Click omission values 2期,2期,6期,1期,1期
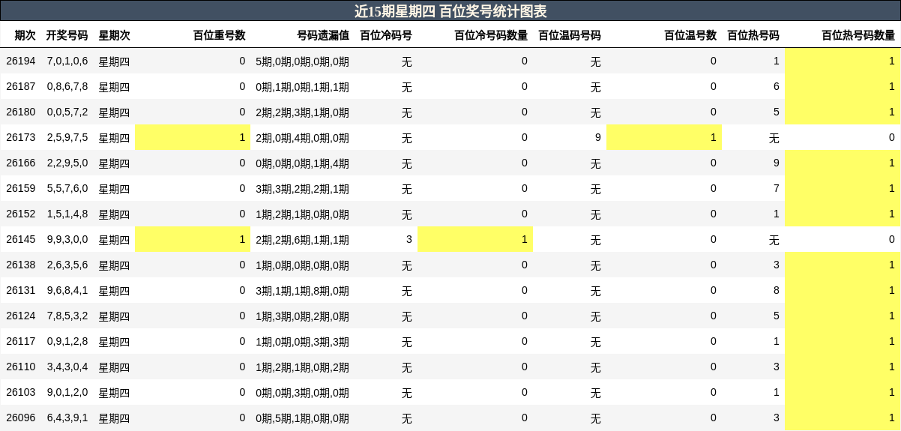The height and width of the screenshot is (431, 901). point(303,240)
